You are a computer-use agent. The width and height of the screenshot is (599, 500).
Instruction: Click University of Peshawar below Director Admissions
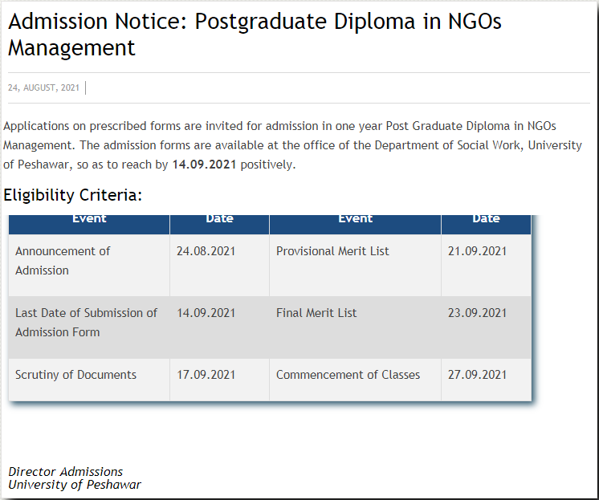[75, 485]
